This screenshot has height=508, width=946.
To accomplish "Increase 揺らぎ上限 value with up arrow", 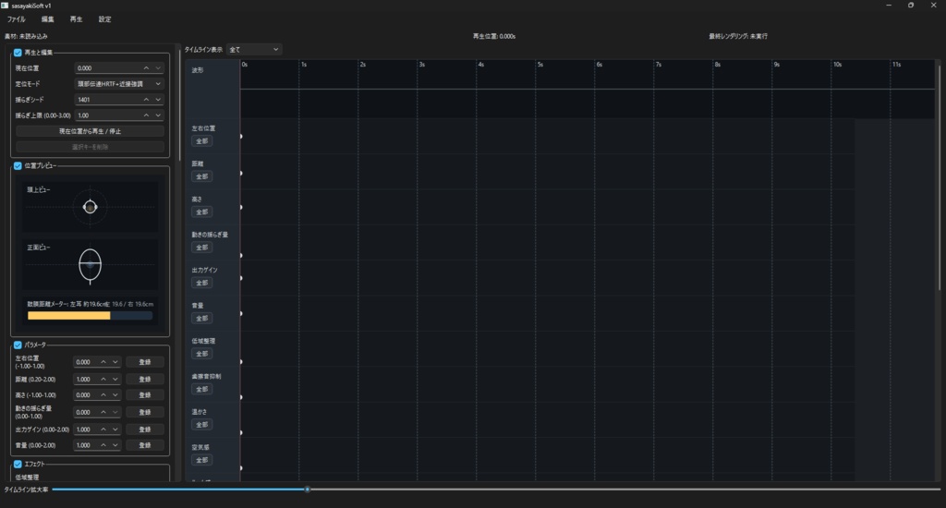I will (146, 115).
